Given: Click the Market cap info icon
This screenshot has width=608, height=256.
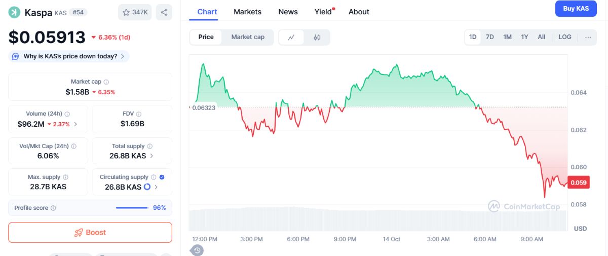Looking at the screenshot, I should 106,82.
